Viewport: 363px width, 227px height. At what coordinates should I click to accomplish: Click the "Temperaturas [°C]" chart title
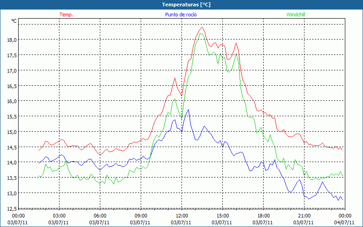[186, 5]
